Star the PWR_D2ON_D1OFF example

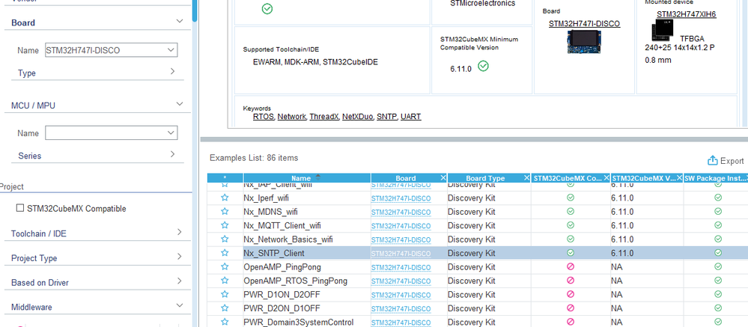(x=225, y=308)
